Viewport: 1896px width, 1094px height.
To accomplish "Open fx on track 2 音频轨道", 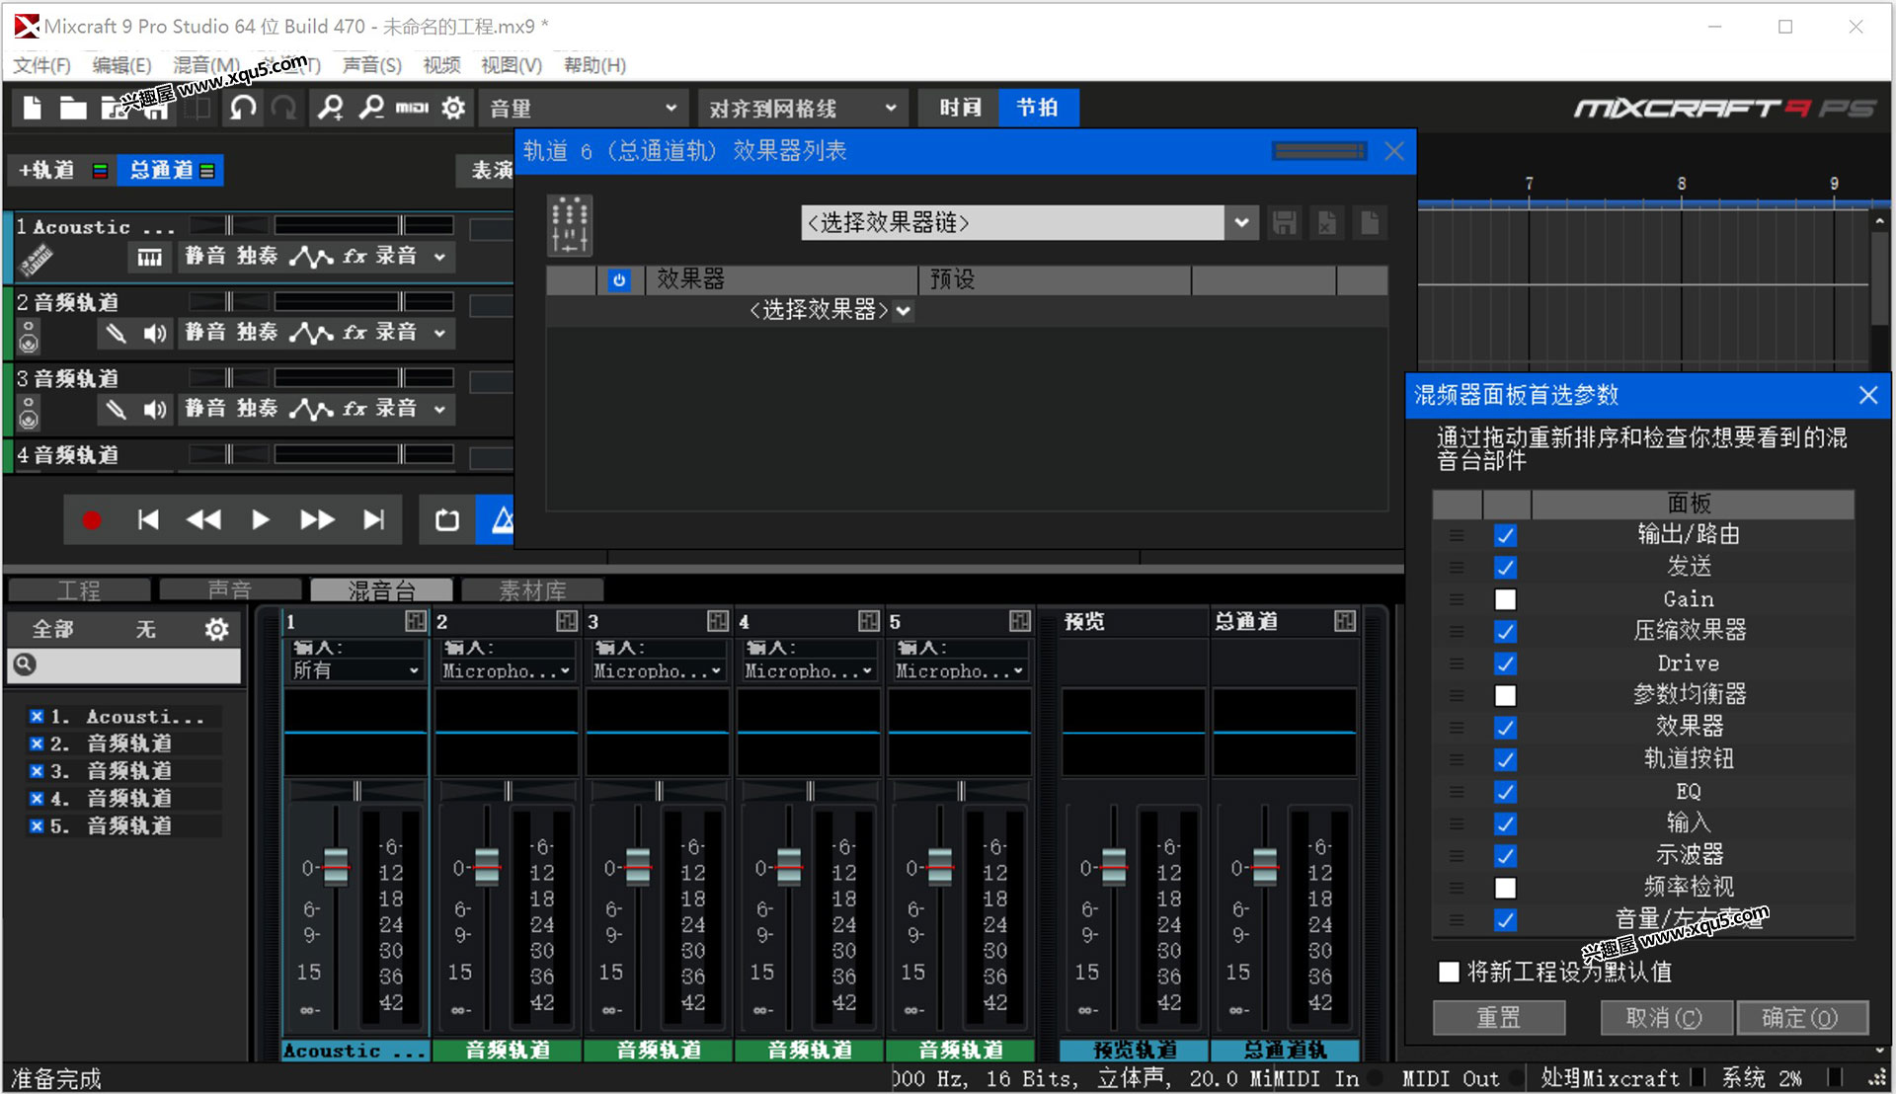I will tap(355, 333).
